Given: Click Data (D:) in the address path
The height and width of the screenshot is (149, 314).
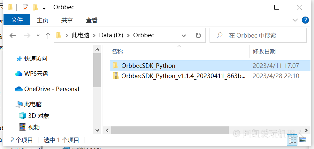Looking at the screenshot, I should [111, 35].
